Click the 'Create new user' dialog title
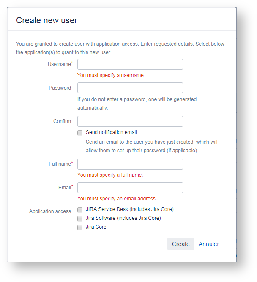Viewport: 257px width, 282px height. 46,20
